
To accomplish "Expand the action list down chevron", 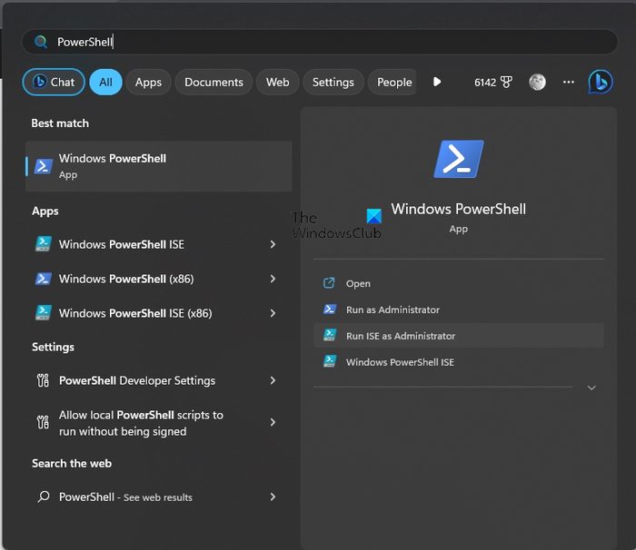I will click(x=591, y=388).
